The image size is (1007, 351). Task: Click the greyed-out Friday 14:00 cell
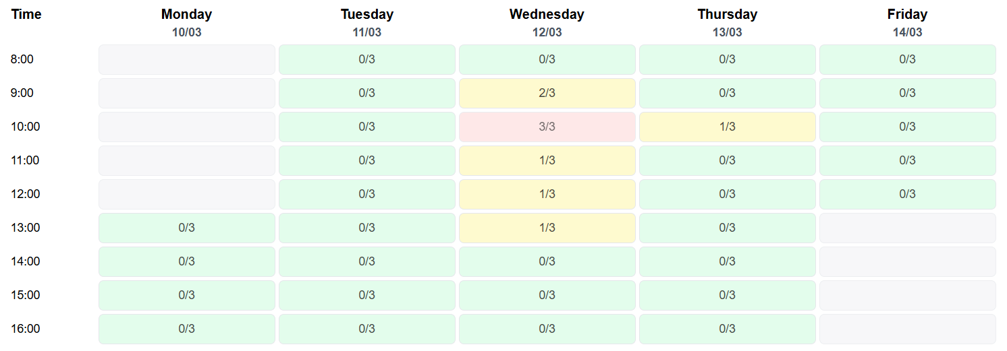coord(907,261)
